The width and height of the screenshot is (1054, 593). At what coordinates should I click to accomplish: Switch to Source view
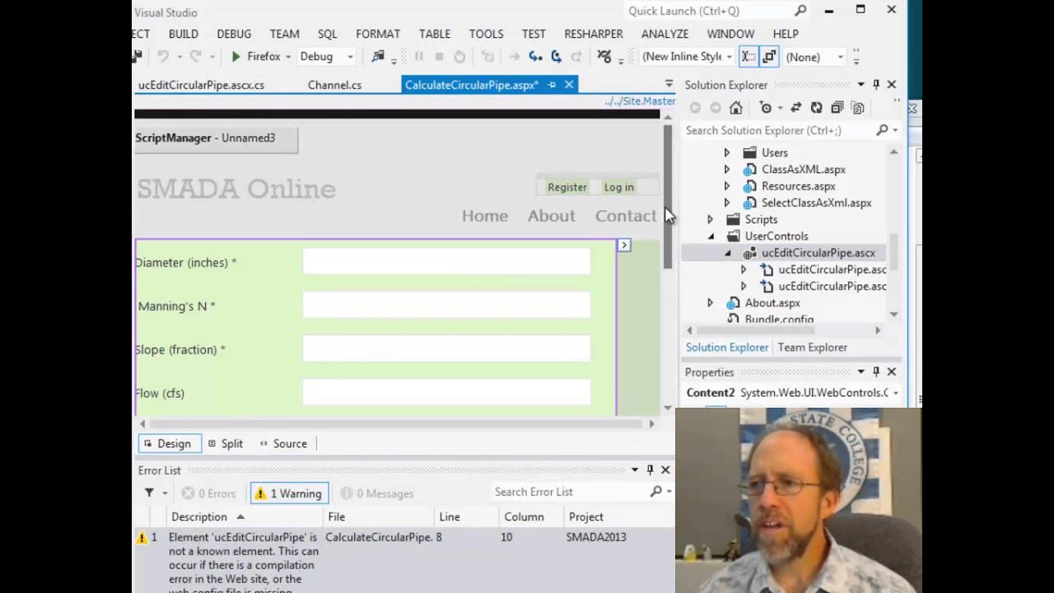click(x=282, y=443)
